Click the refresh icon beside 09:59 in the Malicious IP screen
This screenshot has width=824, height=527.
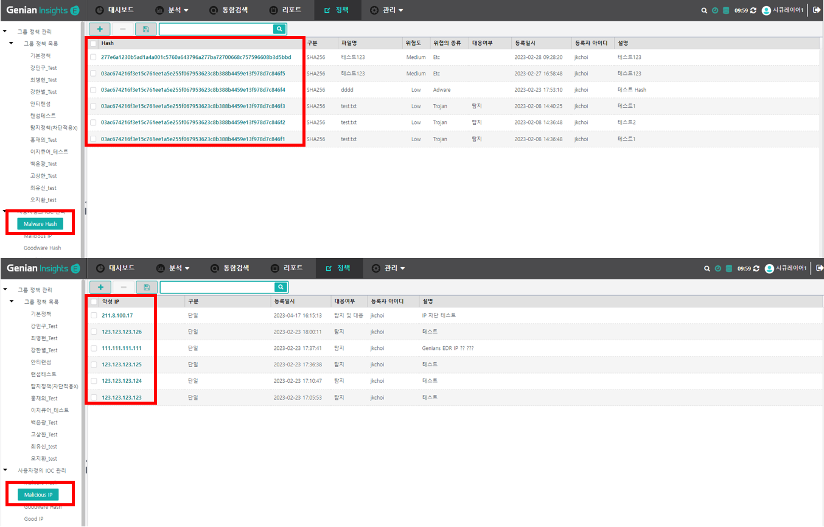pos(753,268)
